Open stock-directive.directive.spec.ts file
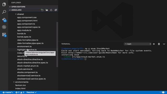This screenshot has width=167, height=94. pyautogui.click(x=33, y=63)
